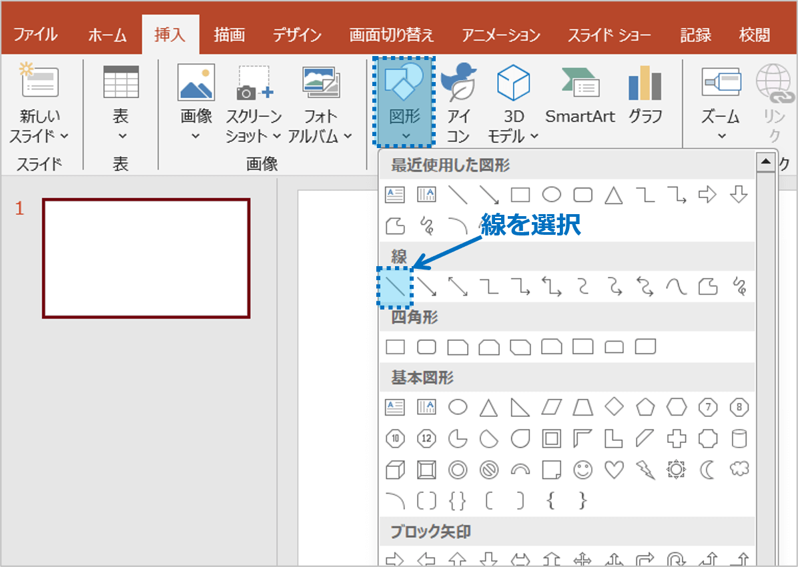Select the right triangle in 基本図形

pos(520,407)
